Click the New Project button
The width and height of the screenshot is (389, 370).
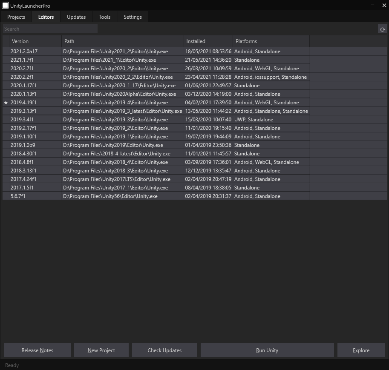(101, 350)
